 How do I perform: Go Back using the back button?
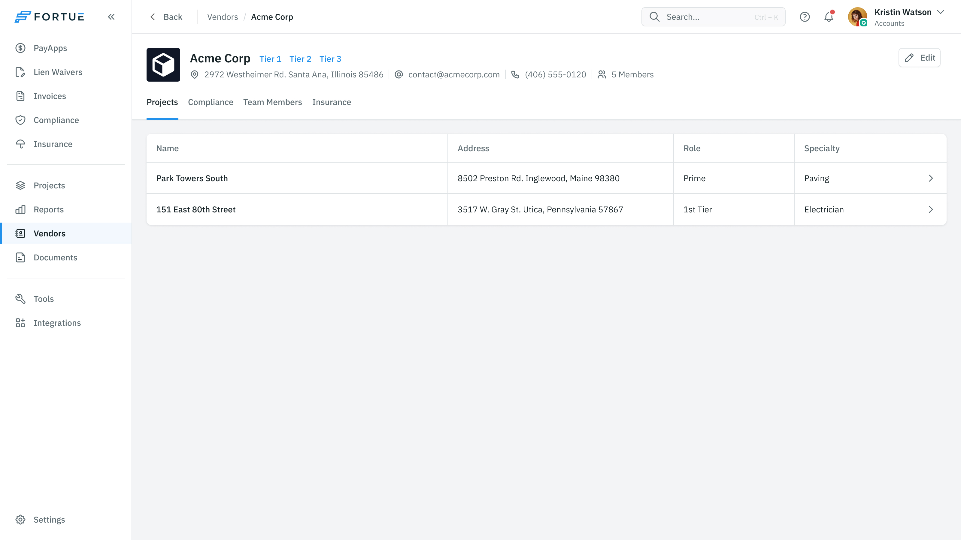(x=166, y=17)
